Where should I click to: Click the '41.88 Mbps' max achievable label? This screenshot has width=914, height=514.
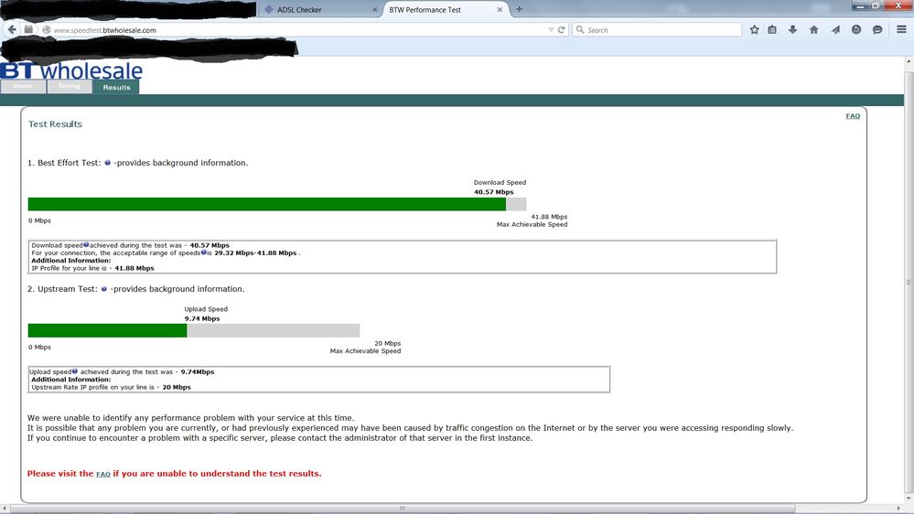pyautogui.click(x=549, y=217)
